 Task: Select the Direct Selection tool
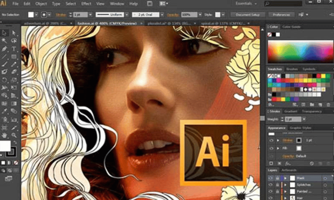tap(14, 33)
